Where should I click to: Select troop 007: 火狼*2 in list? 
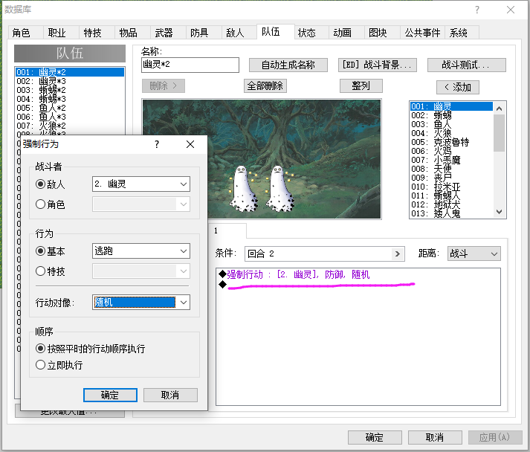tap(70, 126)
